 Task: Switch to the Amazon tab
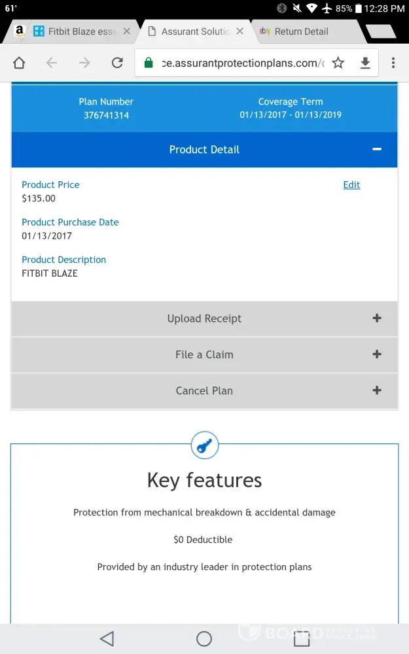coord(19,31)
